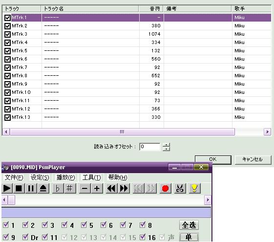Click the 単 solo button
Screen dimensions: 274x242
click(189, 237)
